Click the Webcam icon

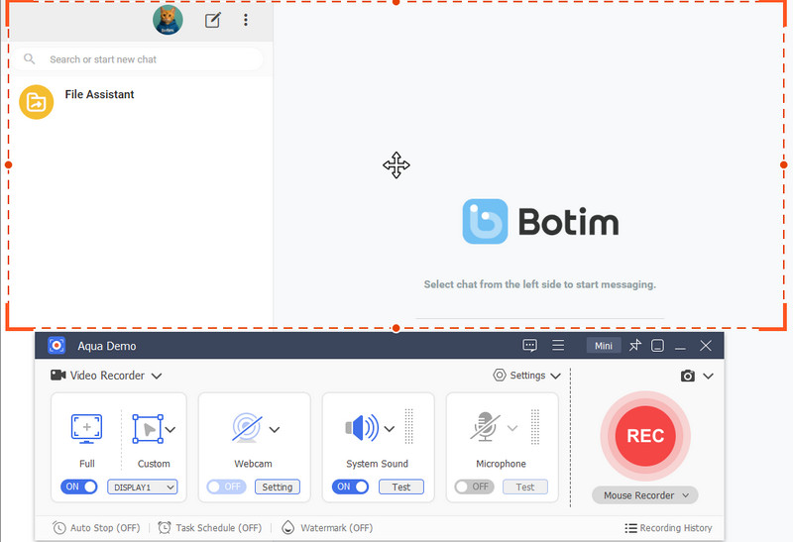point(247,428)
